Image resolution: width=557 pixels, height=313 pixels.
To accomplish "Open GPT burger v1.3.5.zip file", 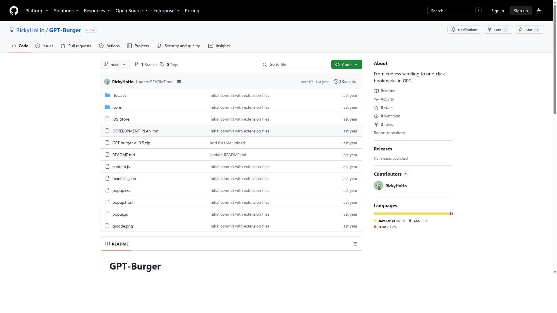I will [131, 143].
